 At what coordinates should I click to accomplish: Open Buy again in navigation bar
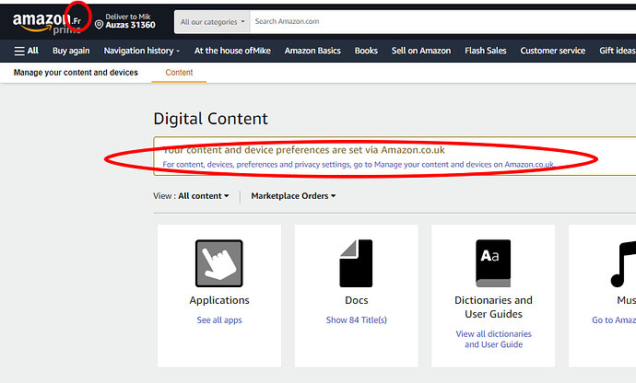(x=71, y=51)
